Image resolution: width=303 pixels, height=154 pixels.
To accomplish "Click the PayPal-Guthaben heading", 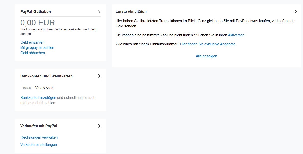I will pos(36,12).
